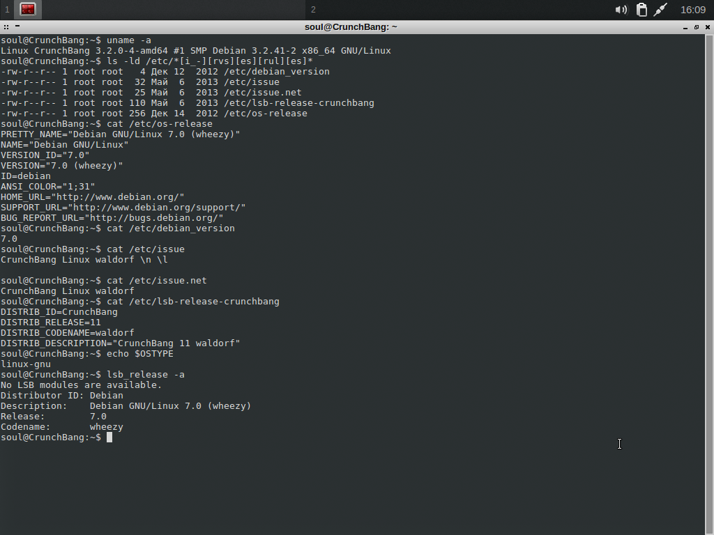
Task: Click the 'Codename: wheezy' line
Action: 62,427
